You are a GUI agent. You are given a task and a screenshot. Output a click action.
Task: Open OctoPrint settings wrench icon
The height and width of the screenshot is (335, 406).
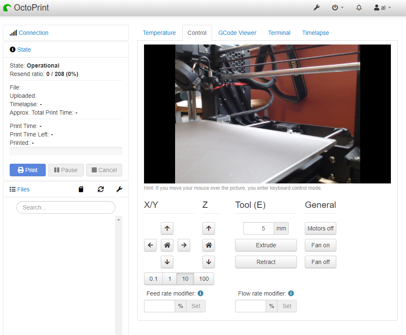[x=317, y=8]
